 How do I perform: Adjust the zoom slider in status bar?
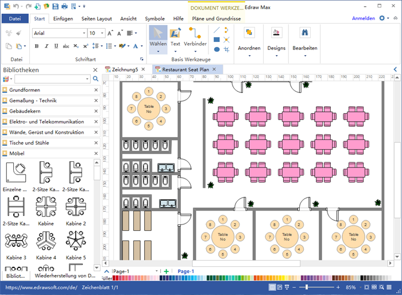307,287
